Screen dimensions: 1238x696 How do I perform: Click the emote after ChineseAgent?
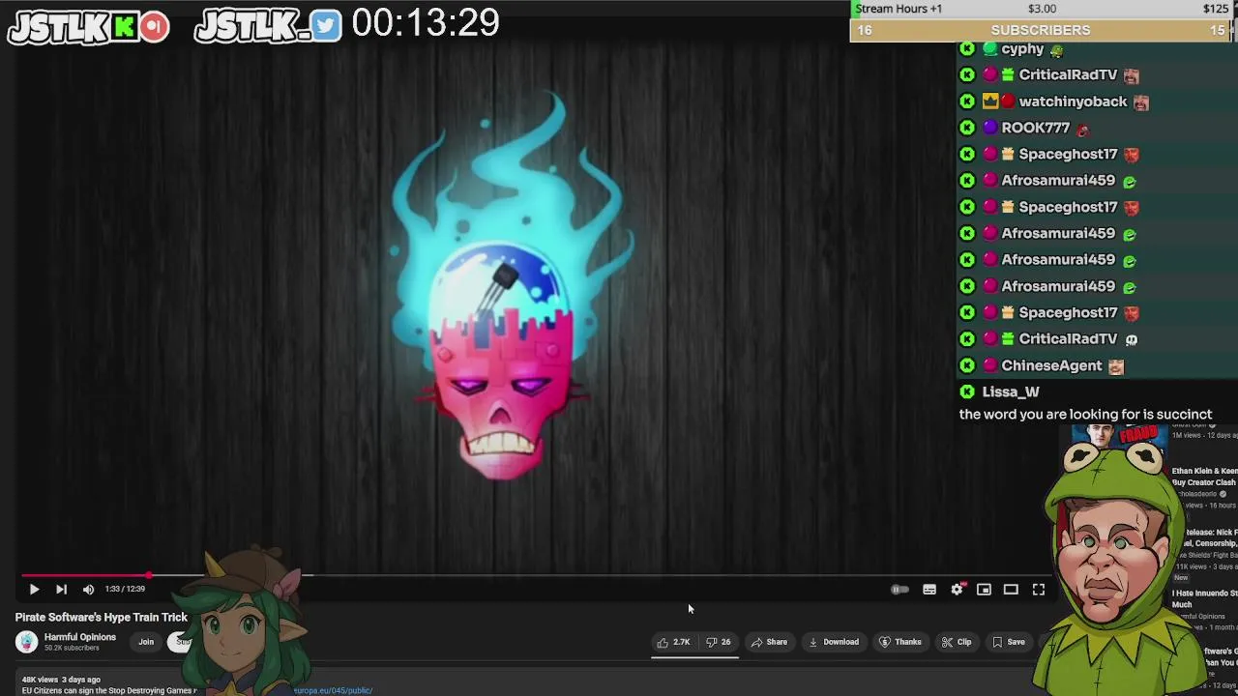tap(1116, 366)
